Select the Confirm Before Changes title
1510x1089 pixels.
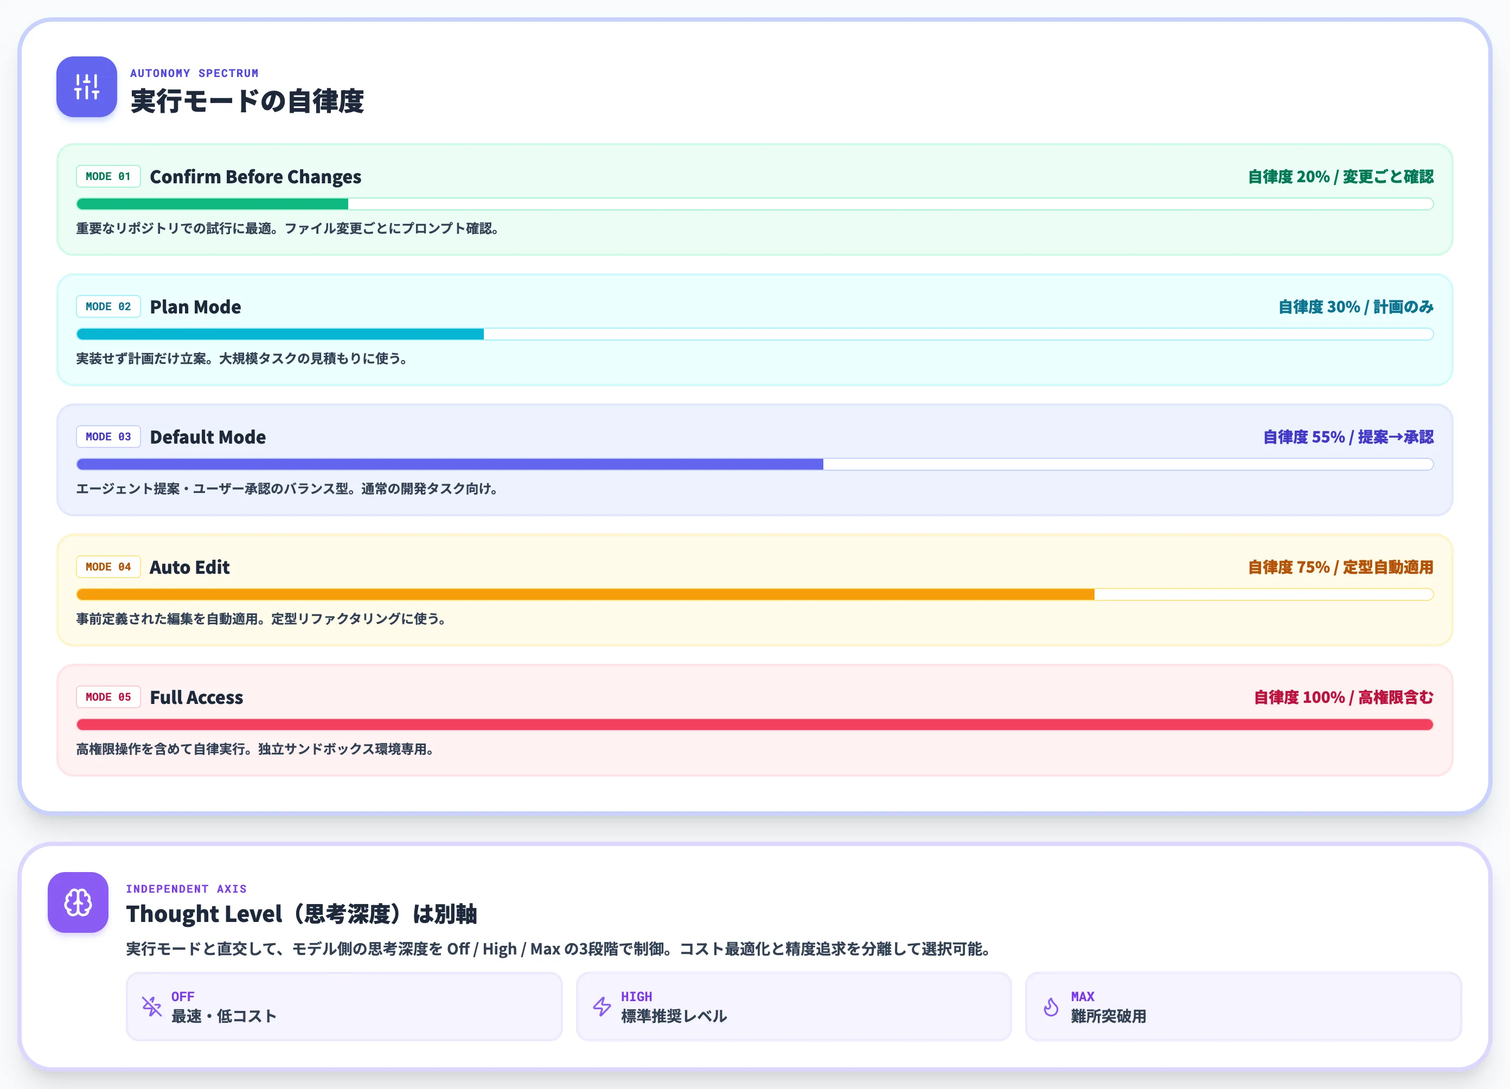pos(255,176)
